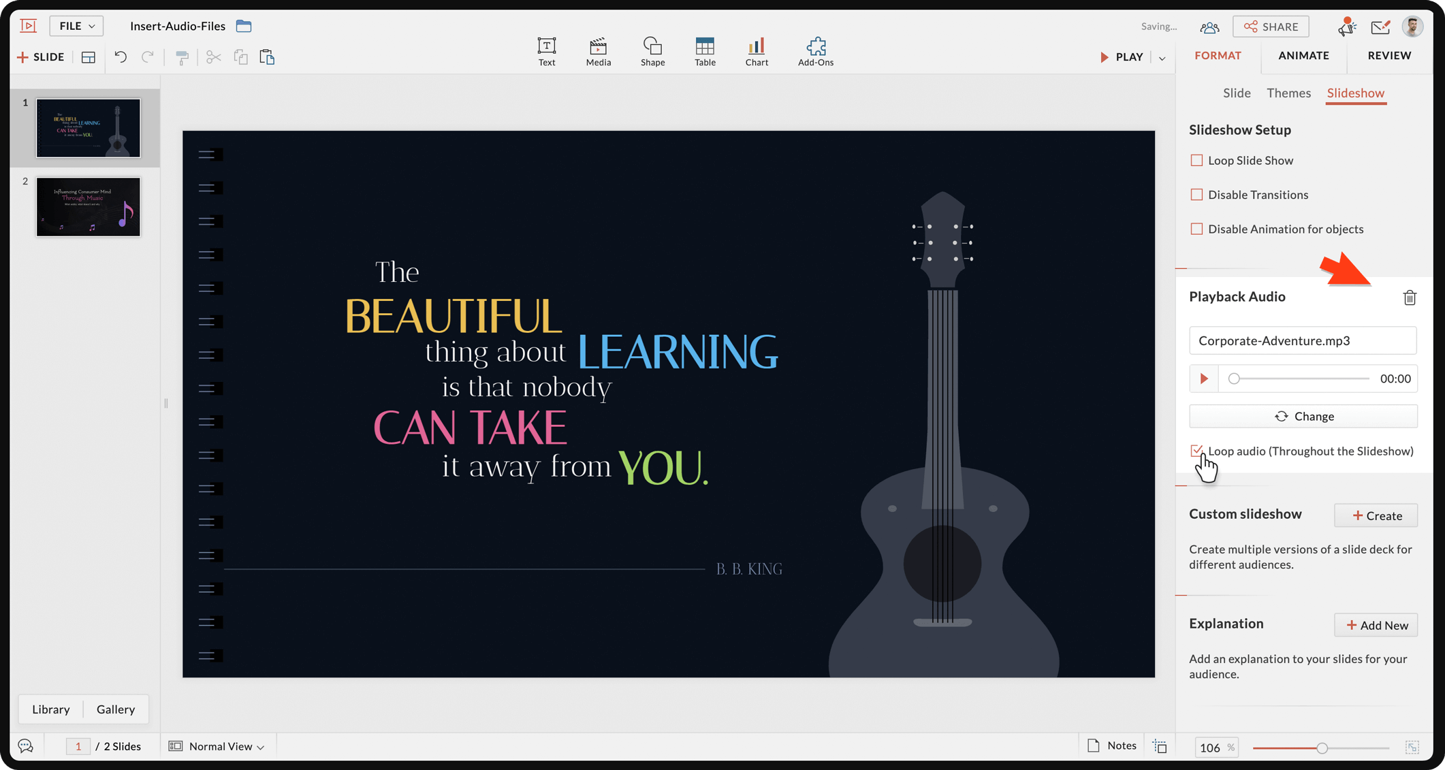1445x770 pixels.
Task: Check Disable Transitions option
Action: click(1196, 195)
